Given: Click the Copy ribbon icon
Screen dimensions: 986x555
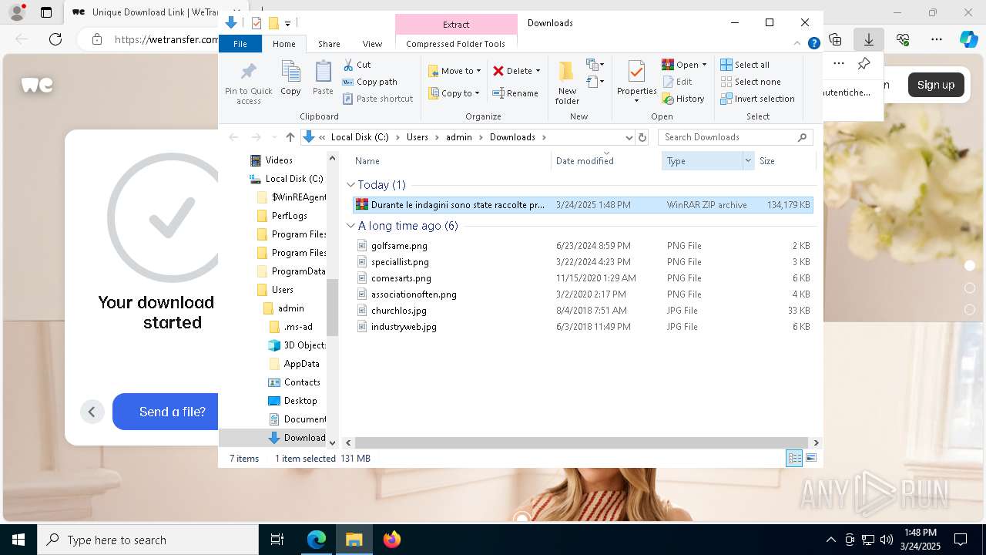Looking at the screenshot, I should coord(290,79).
